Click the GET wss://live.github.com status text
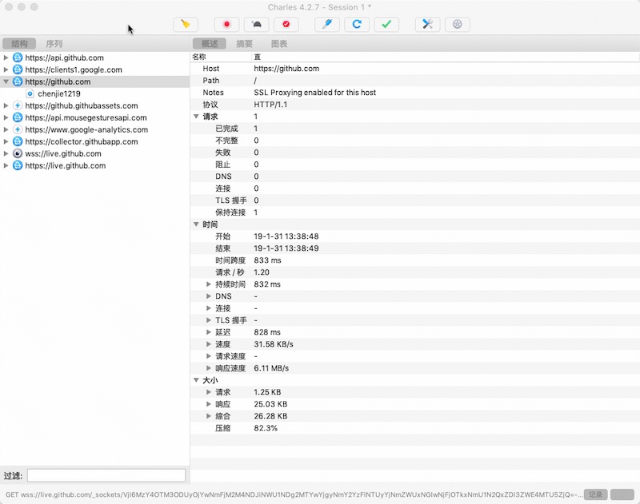Screen dimensions: 640x504 (294, 494)
